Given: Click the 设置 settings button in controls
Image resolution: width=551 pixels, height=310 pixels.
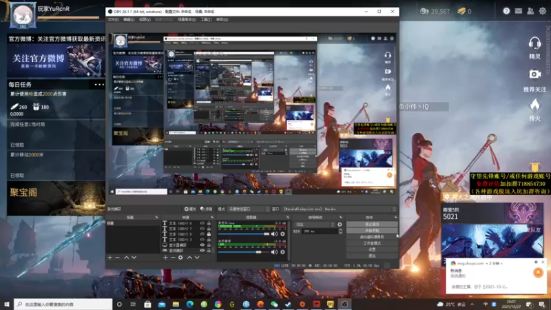Looking at the screenshot, I should pos(371,249).
